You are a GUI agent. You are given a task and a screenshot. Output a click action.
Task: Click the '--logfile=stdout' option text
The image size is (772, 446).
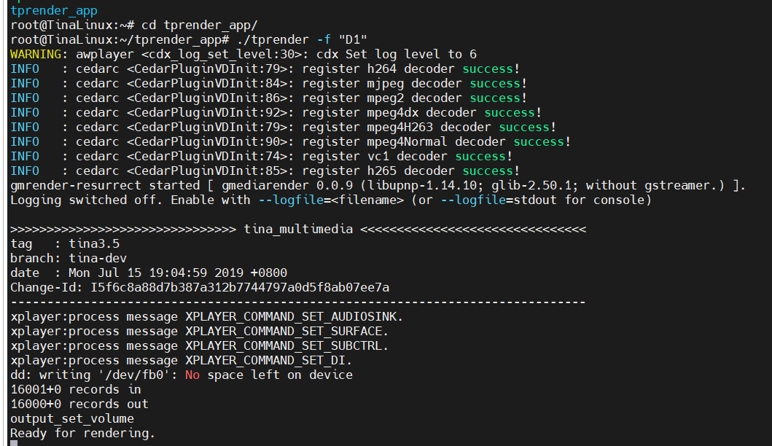click(498, 200)
